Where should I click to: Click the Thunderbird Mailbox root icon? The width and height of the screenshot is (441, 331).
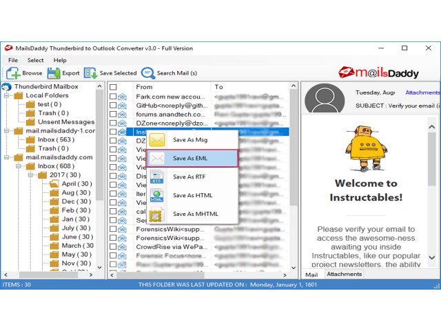click(x=7, y=87)
